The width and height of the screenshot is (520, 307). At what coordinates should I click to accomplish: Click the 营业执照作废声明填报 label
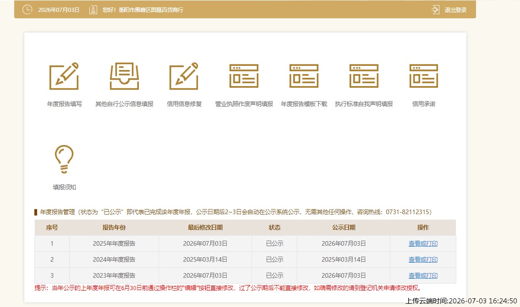[244, 104]
